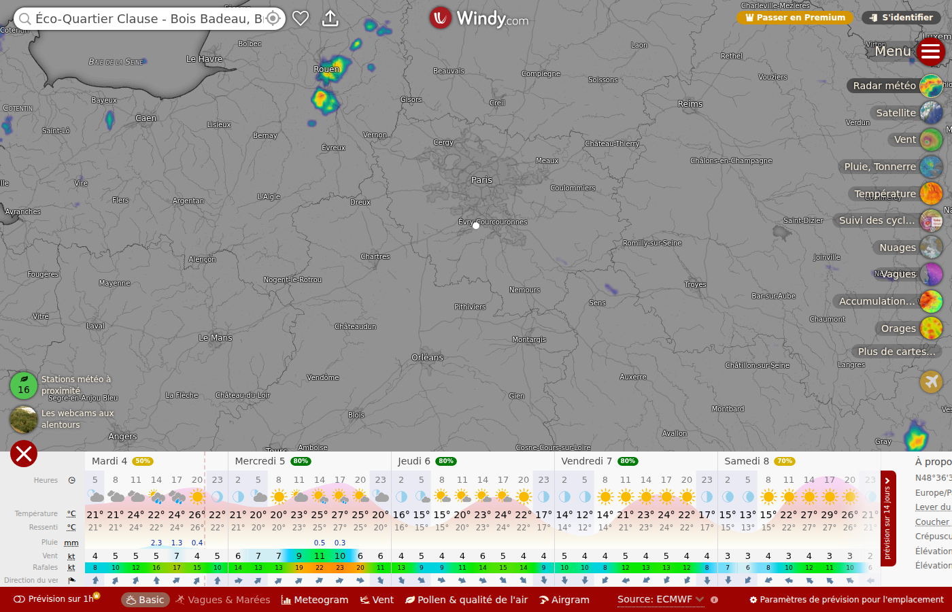Toggle temperature unit °C

point(71,514)
